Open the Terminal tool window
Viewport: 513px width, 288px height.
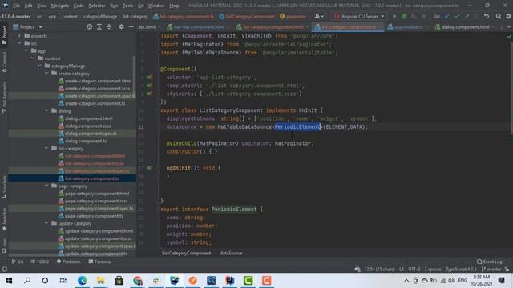tap(99, 262)
